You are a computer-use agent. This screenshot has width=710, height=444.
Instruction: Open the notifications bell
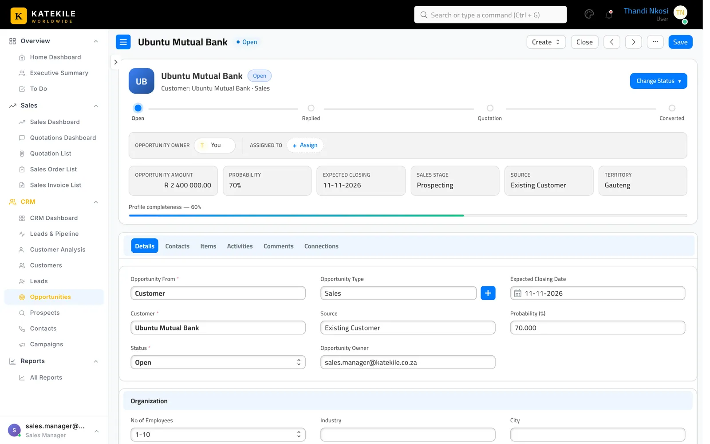click(x=609, y=14)
